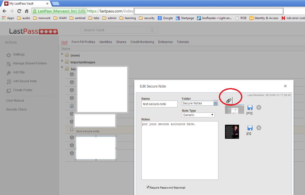
Task: Click the browser forward arrow
Action: 12,11
